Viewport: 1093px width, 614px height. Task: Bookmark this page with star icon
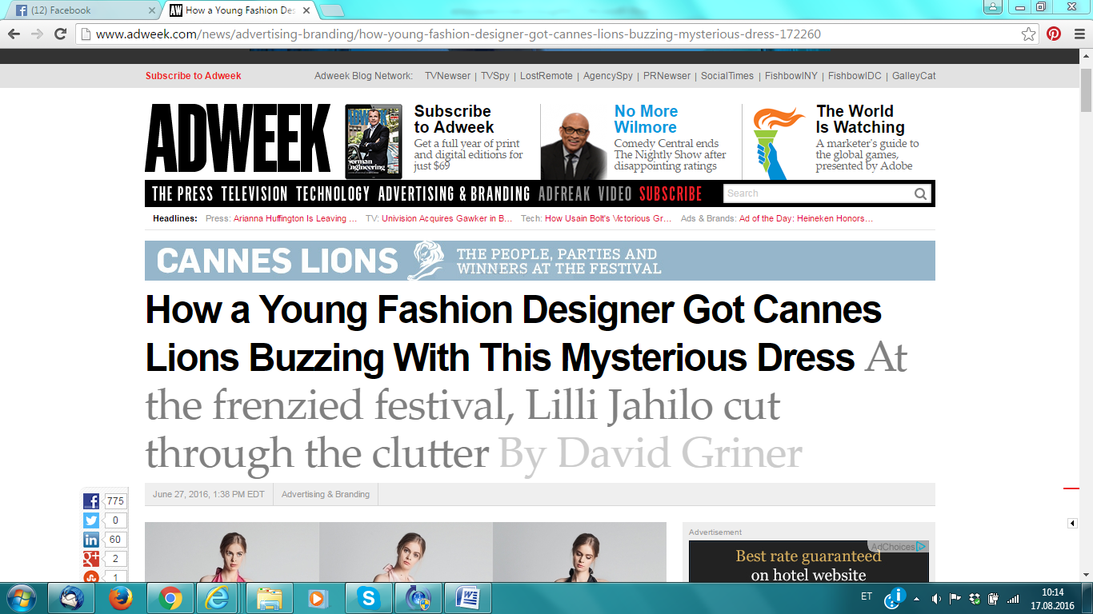tap(1028, 34)
